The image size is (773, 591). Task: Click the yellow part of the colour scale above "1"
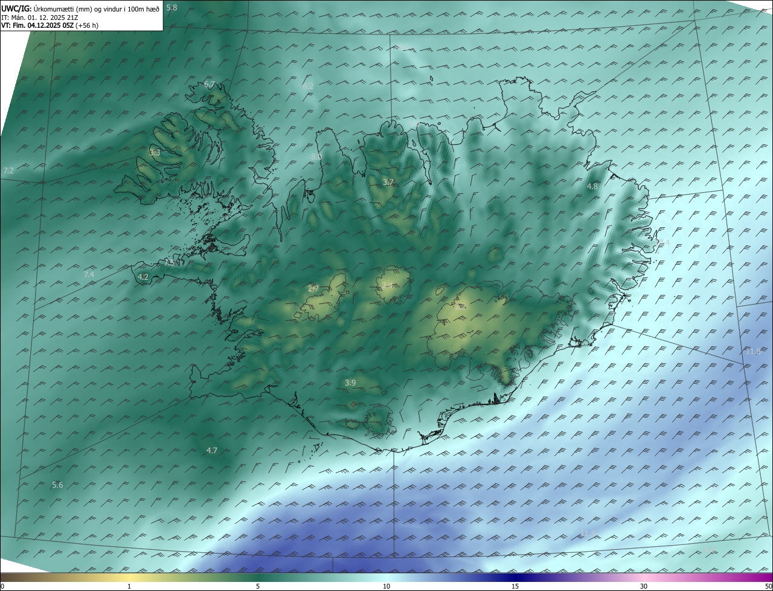[x=129, y=577]
